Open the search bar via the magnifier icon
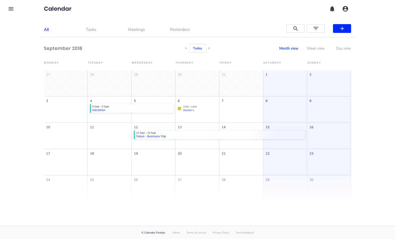This screenshot has width=395, height=239. (x=295, y=28)
